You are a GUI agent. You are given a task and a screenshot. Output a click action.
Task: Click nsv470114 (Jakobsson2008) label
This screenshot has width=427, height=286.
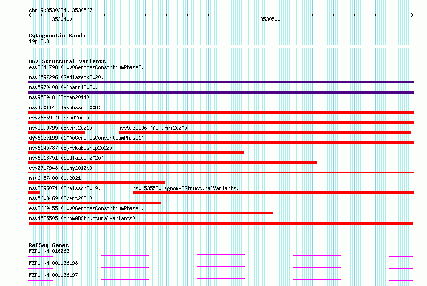pyautogui.click(x=65, y=107)
